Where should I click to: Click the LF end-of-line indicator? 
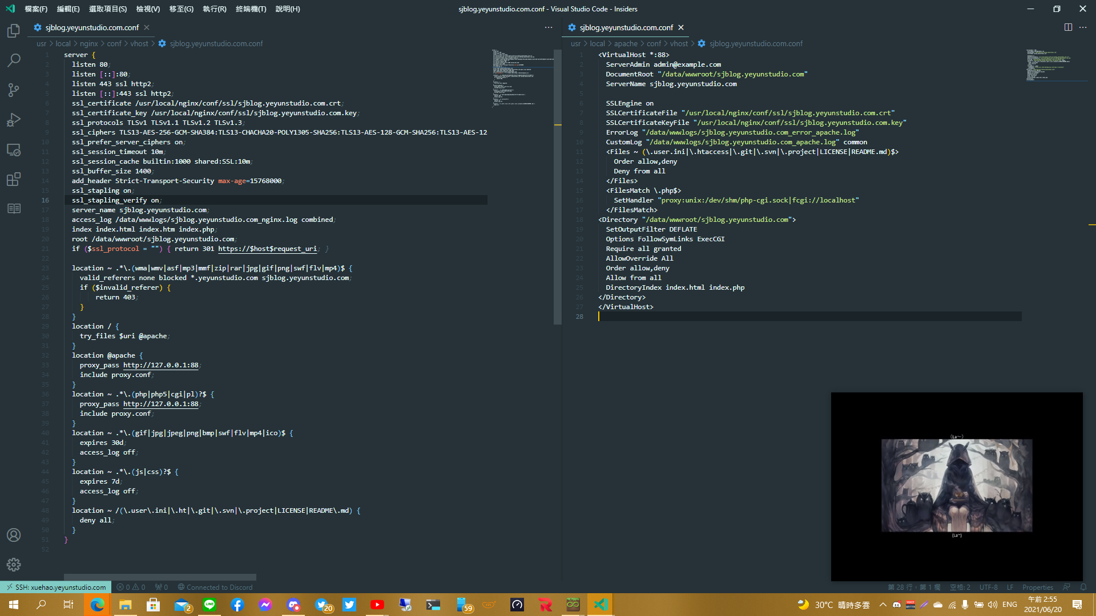click(1010, 587)
